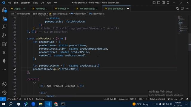The width and height of the screenshot is (191, 107).
Task: Change file encoding UTF-8
Action: tap(133, 99)
